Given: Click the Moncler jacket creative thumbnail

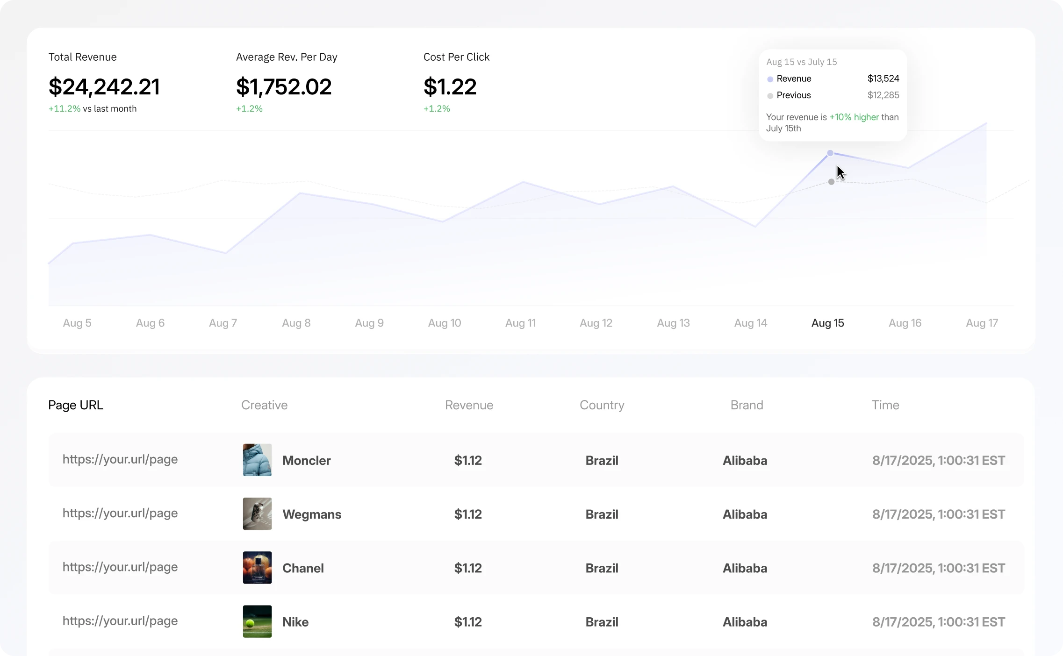Looking at the screenshot, I should [257, 460].
